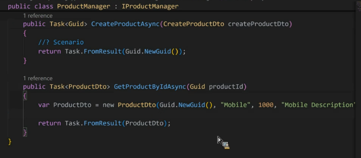The image size is (361, 158).
Task: Click the CreateProductDto parameter type
Action: coord(194,24)
